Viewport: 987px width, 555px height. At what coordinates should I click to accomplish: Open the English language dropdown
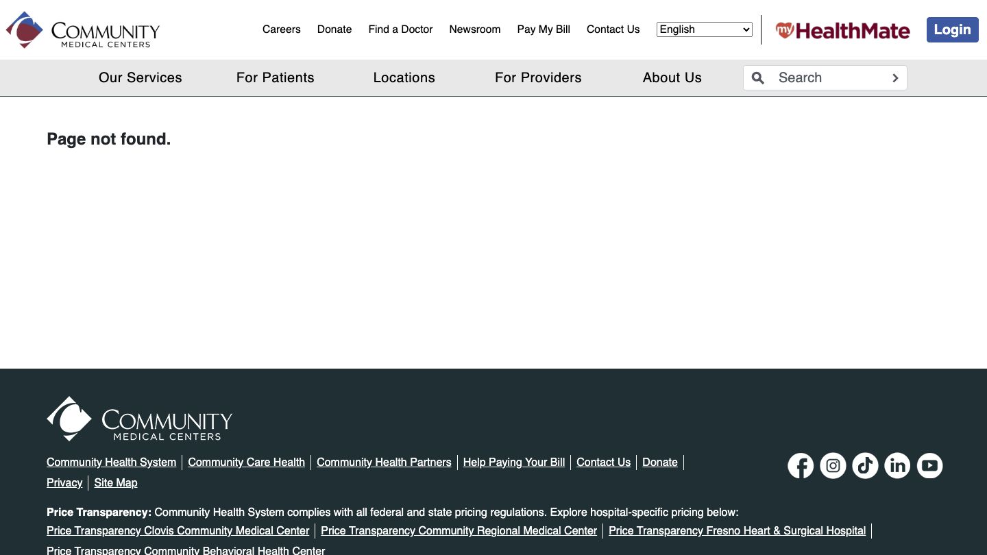pos(704,29)
